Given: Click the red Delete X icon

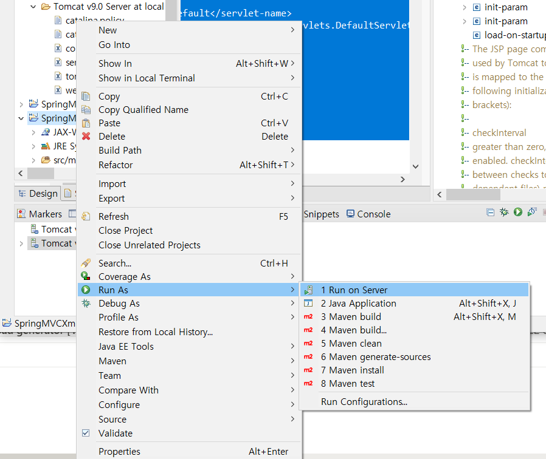Looking at the screenshot, I should [86, 137].
